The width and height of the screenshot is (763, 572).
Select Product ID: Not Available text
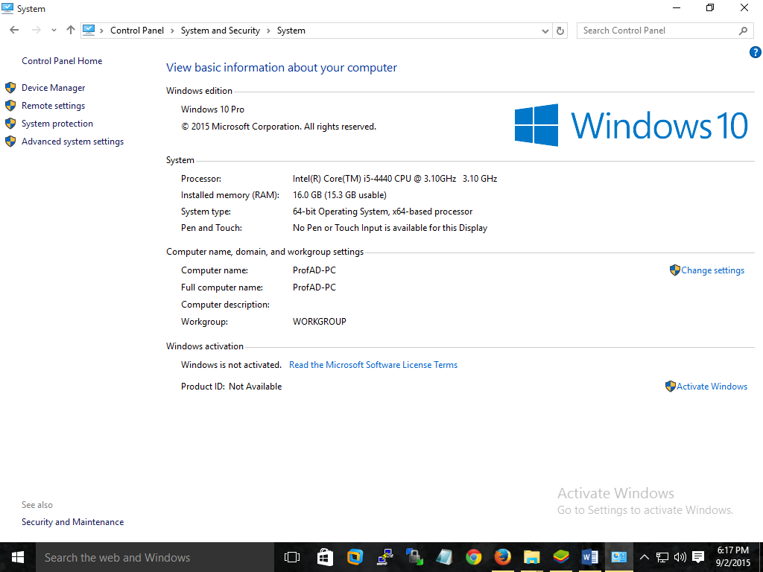[x=231, y=387]
